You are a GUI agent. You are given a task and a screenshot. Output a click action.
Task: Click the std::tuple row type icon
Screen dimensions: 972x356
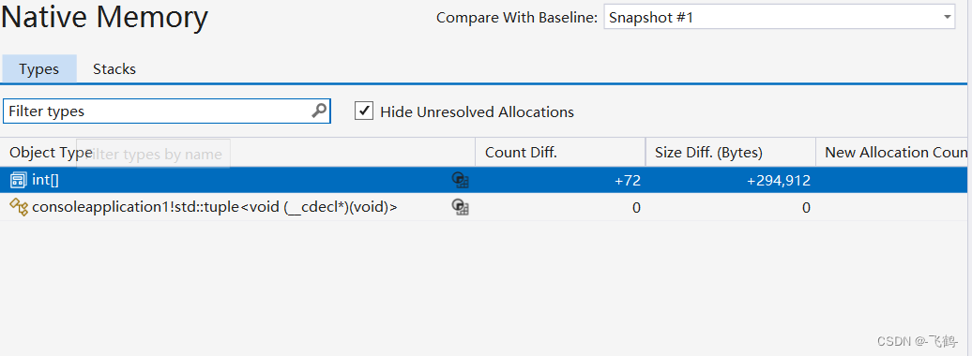(19, 207)
